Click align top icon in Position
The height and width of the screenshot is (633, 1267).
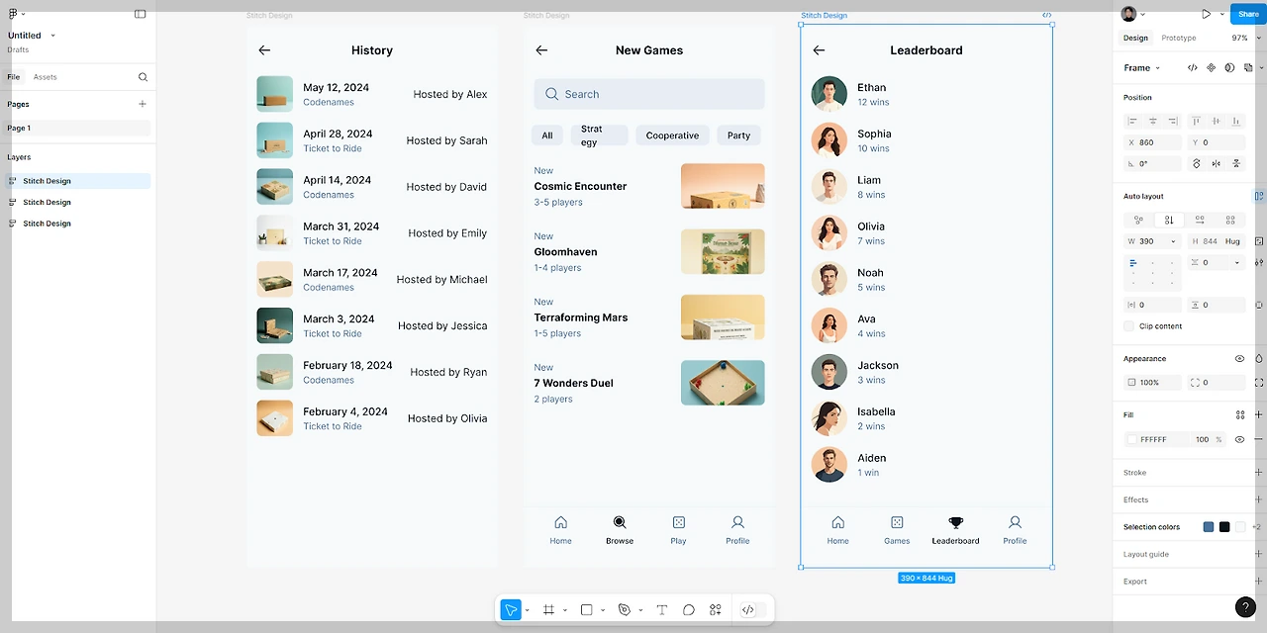click(x=1197, y=121)
